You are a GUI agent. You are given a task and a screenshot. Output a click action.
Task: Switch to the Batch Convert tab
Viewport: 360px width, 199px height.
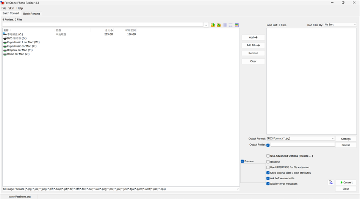pyautogui.click(x=11, y=13)
